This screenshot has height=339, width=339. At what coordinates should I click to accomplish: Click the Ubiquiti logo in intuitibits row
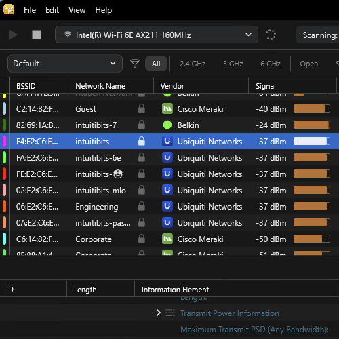167,141
